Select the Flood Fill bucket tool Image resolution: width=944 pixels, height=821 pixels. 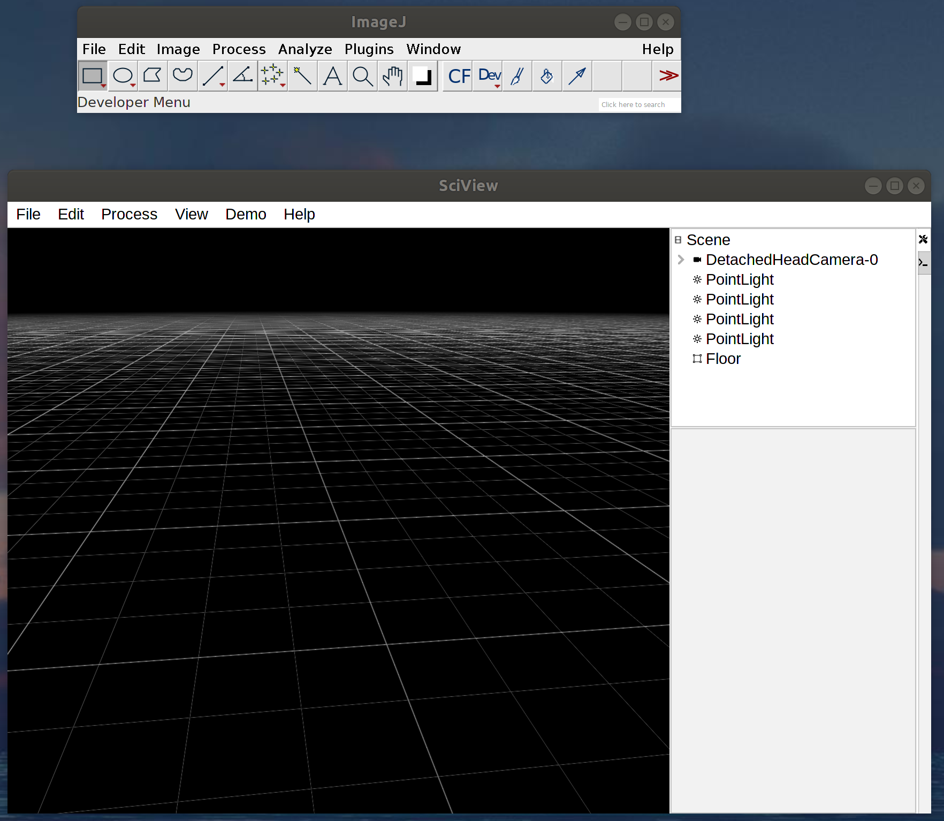tap(547, 76)
